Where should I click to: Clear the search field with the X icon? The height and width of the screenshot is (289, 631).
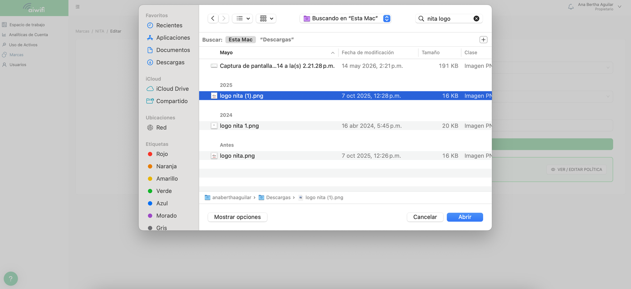tap(476, 18)
